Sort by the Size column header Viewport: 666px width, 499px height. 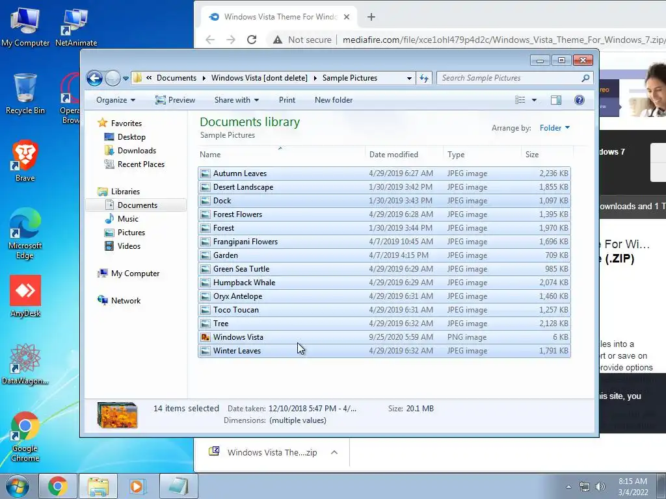click(547, 155)
